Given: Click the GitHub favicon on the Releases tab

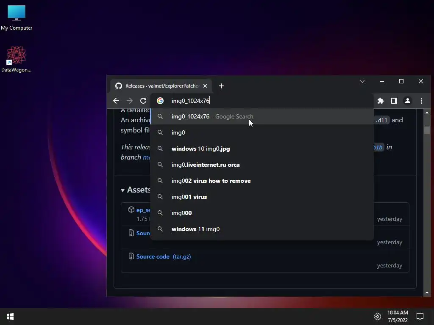Looking at the screenshot, I should pos(119,86).
